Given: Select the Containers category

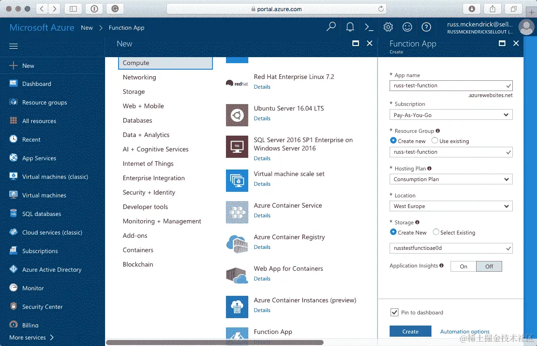Looking at the screenshot, I should (x=138, y=250).
